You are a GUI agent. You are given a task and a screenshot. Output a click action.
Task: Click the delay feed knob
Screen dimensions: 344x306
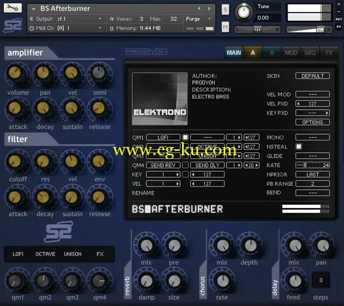(x=295, y=281)
